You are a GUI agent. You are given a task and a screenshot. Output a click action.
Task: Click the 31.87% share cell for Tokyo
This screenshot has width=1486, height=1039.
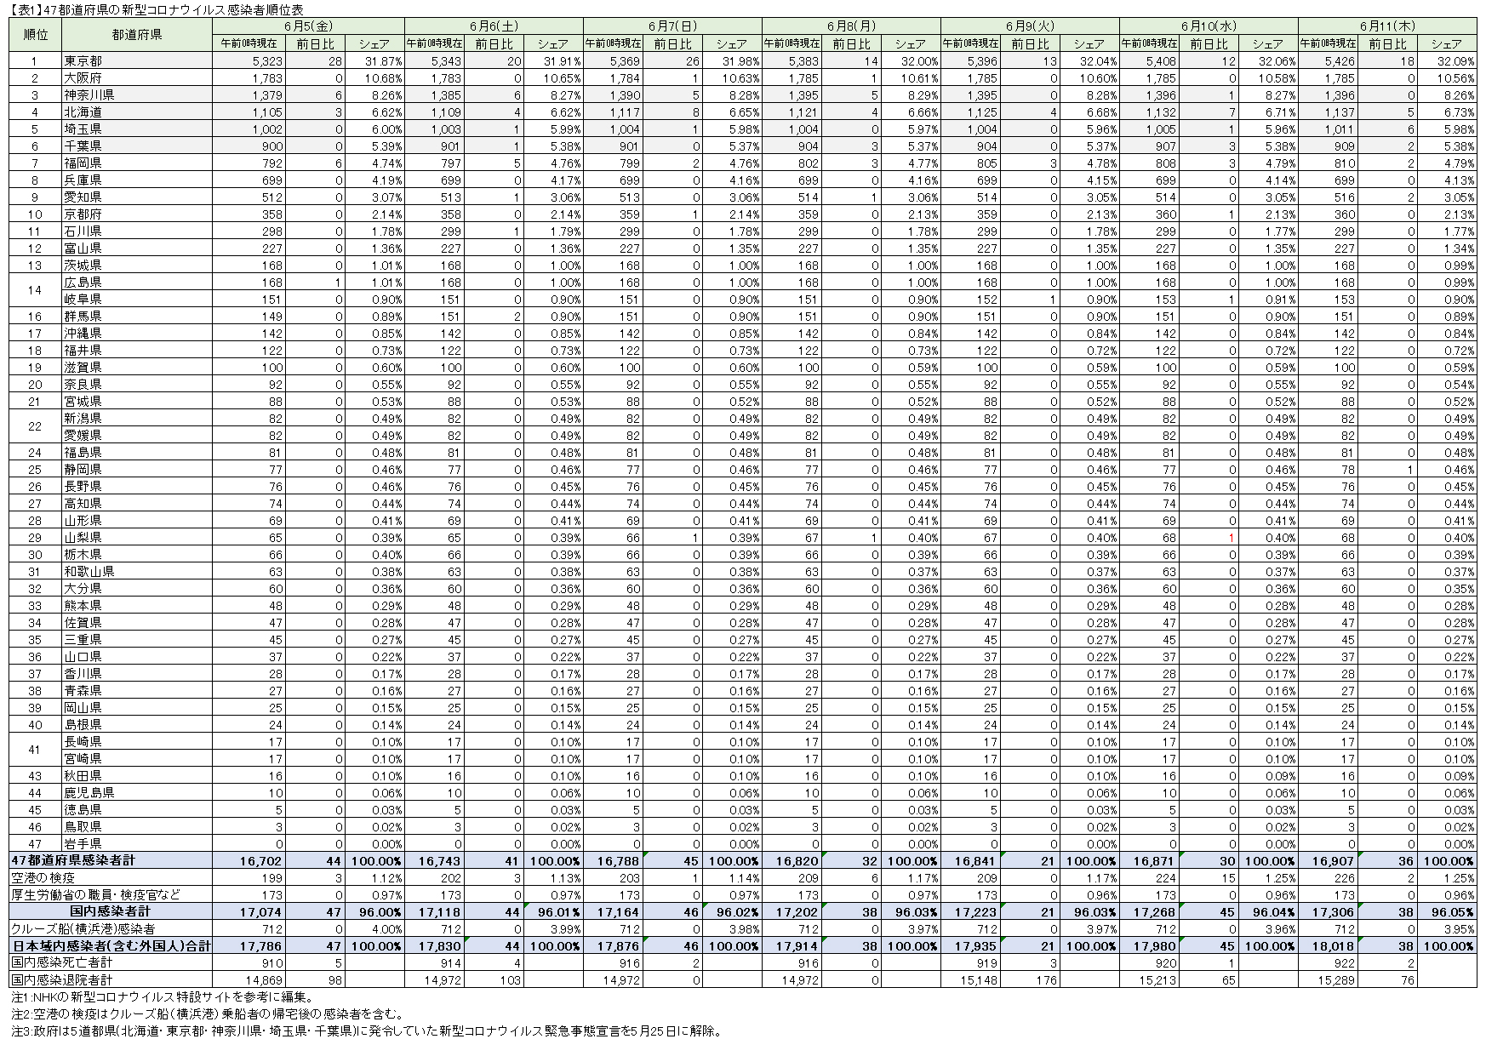(x=374, y=60)
